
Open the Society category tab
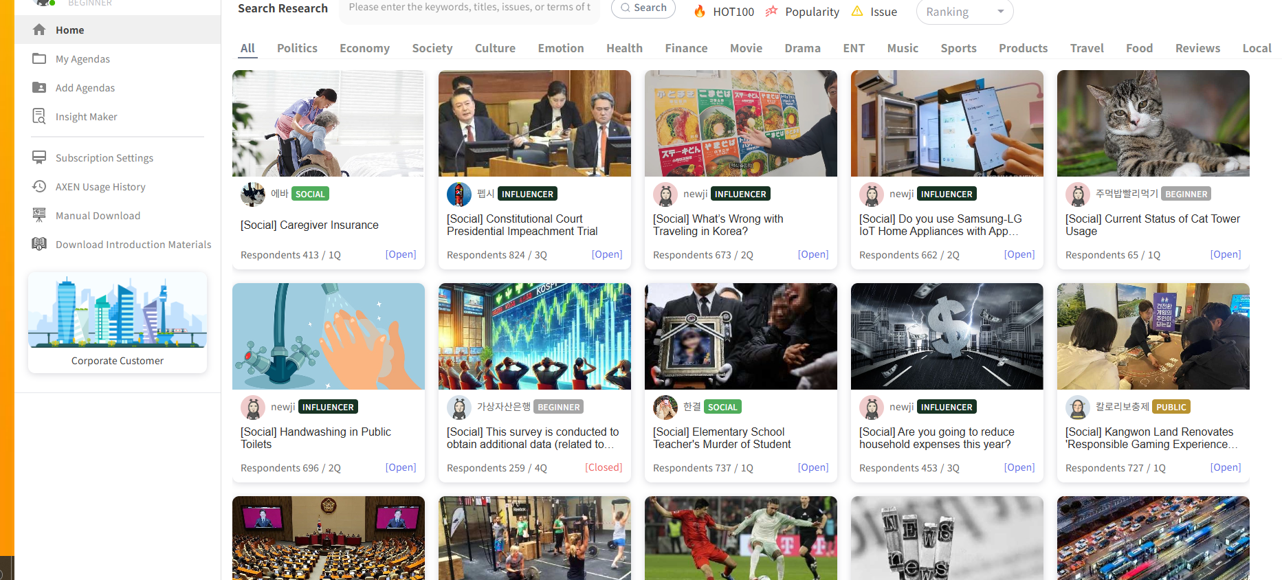pos(432,48)
